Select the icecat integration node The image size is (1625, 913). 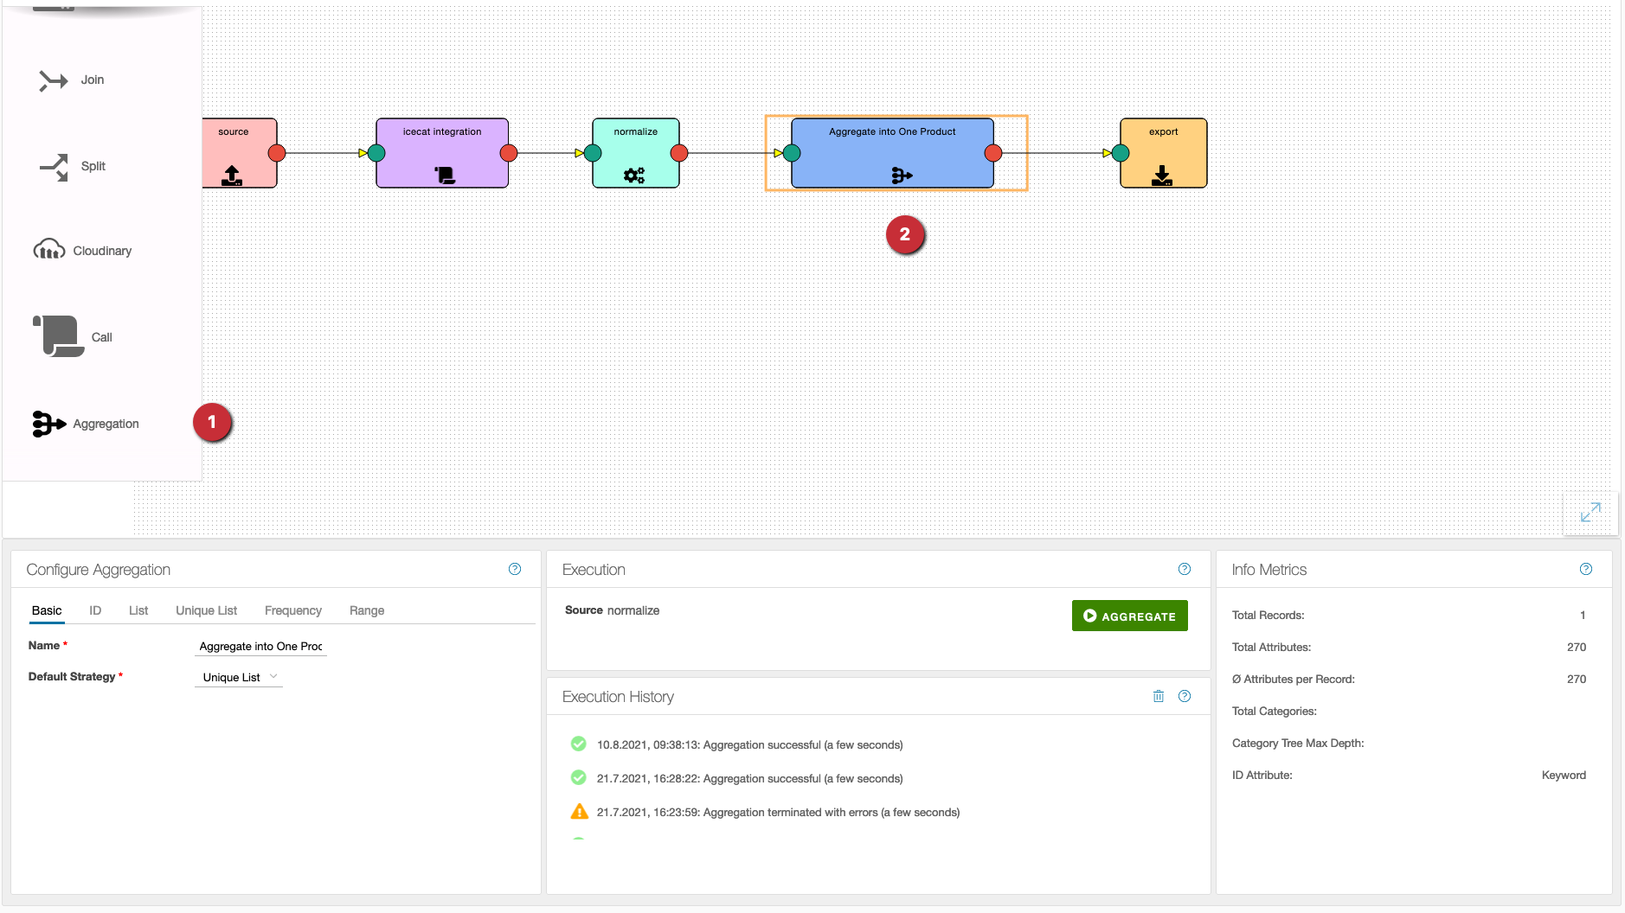point(442,153)
